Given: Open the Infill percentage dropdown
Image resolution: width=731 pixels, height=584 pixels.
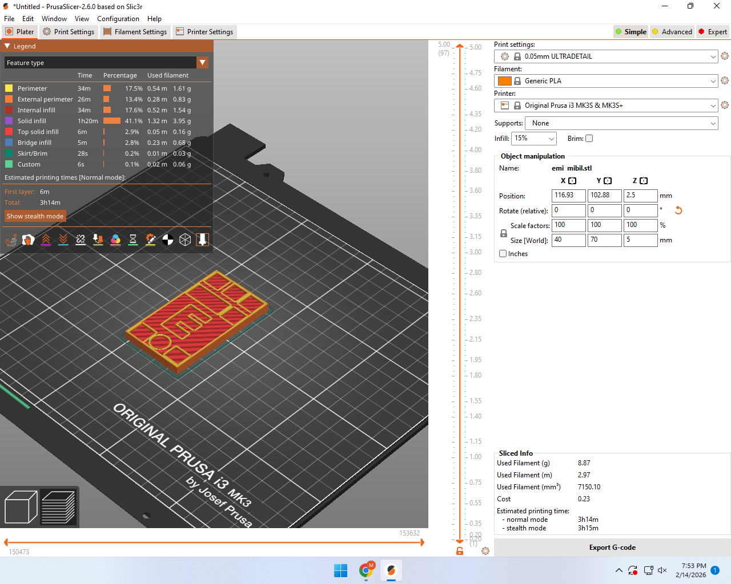Looking at the screenshot, I should (534, 139).
